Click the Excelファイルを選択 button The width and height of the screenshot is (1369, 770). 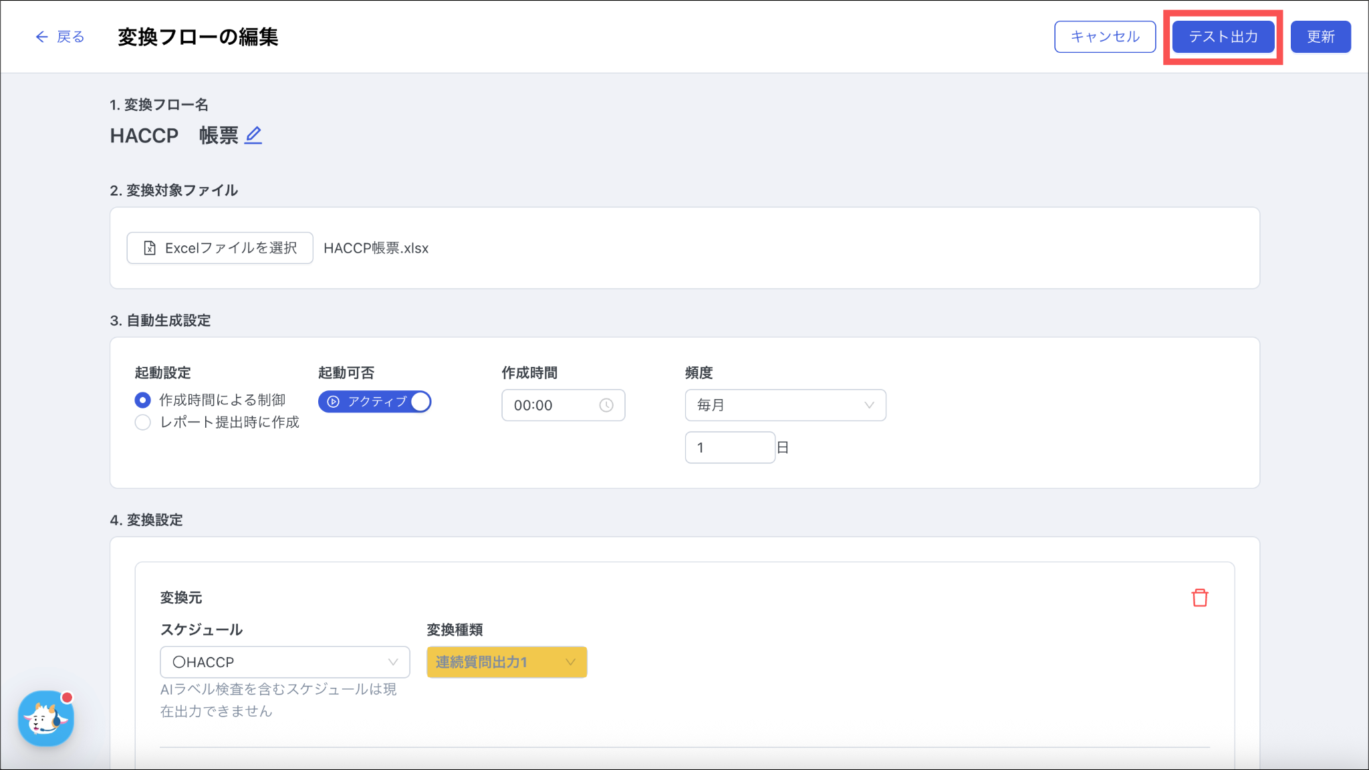(220, 248)
